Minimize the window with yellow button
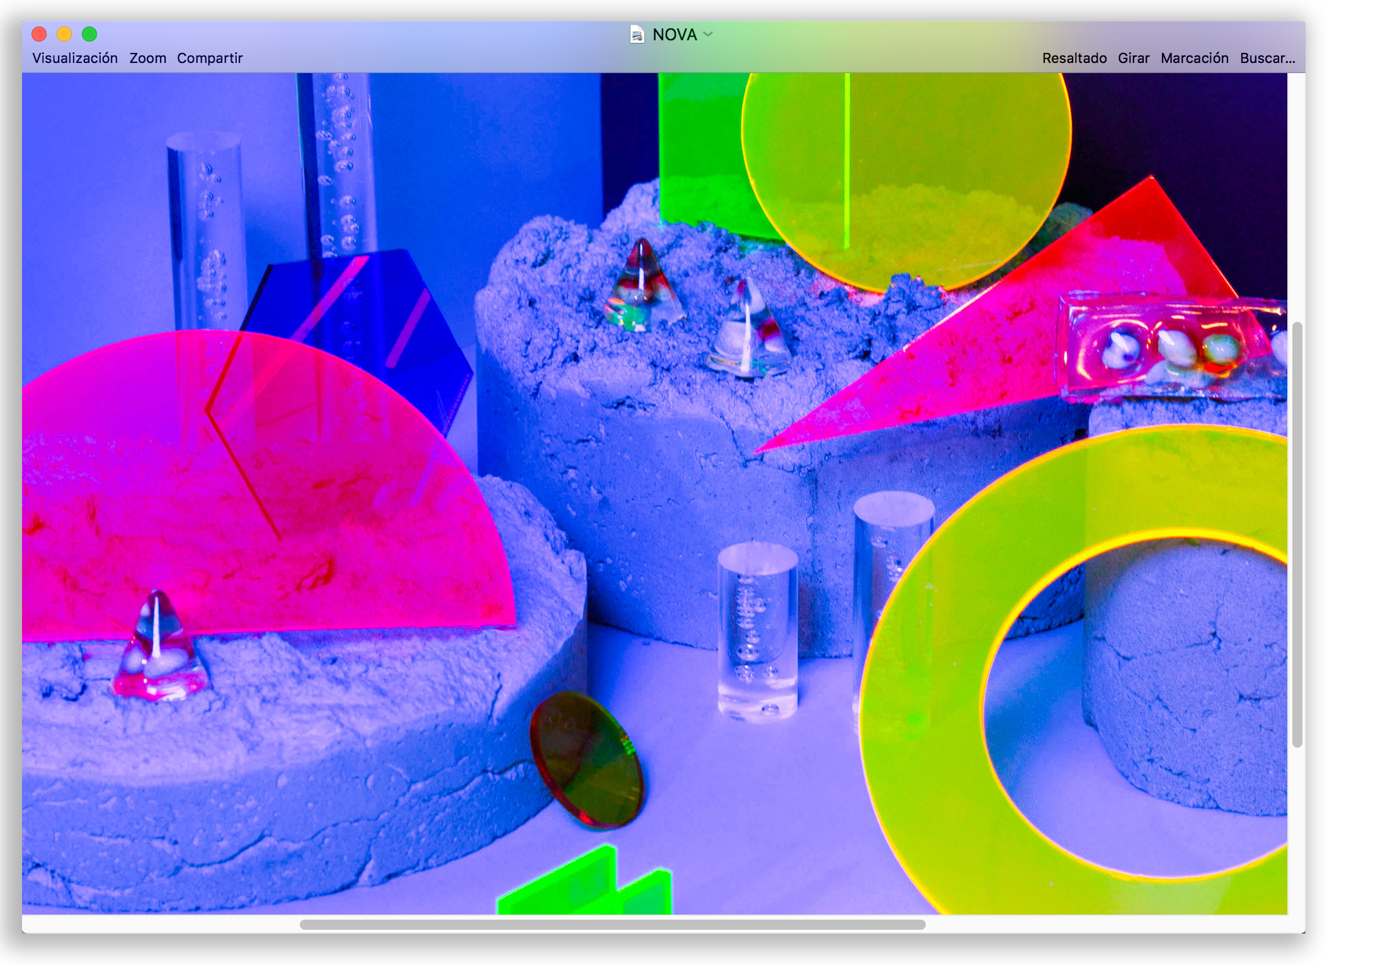 (64, 34)
